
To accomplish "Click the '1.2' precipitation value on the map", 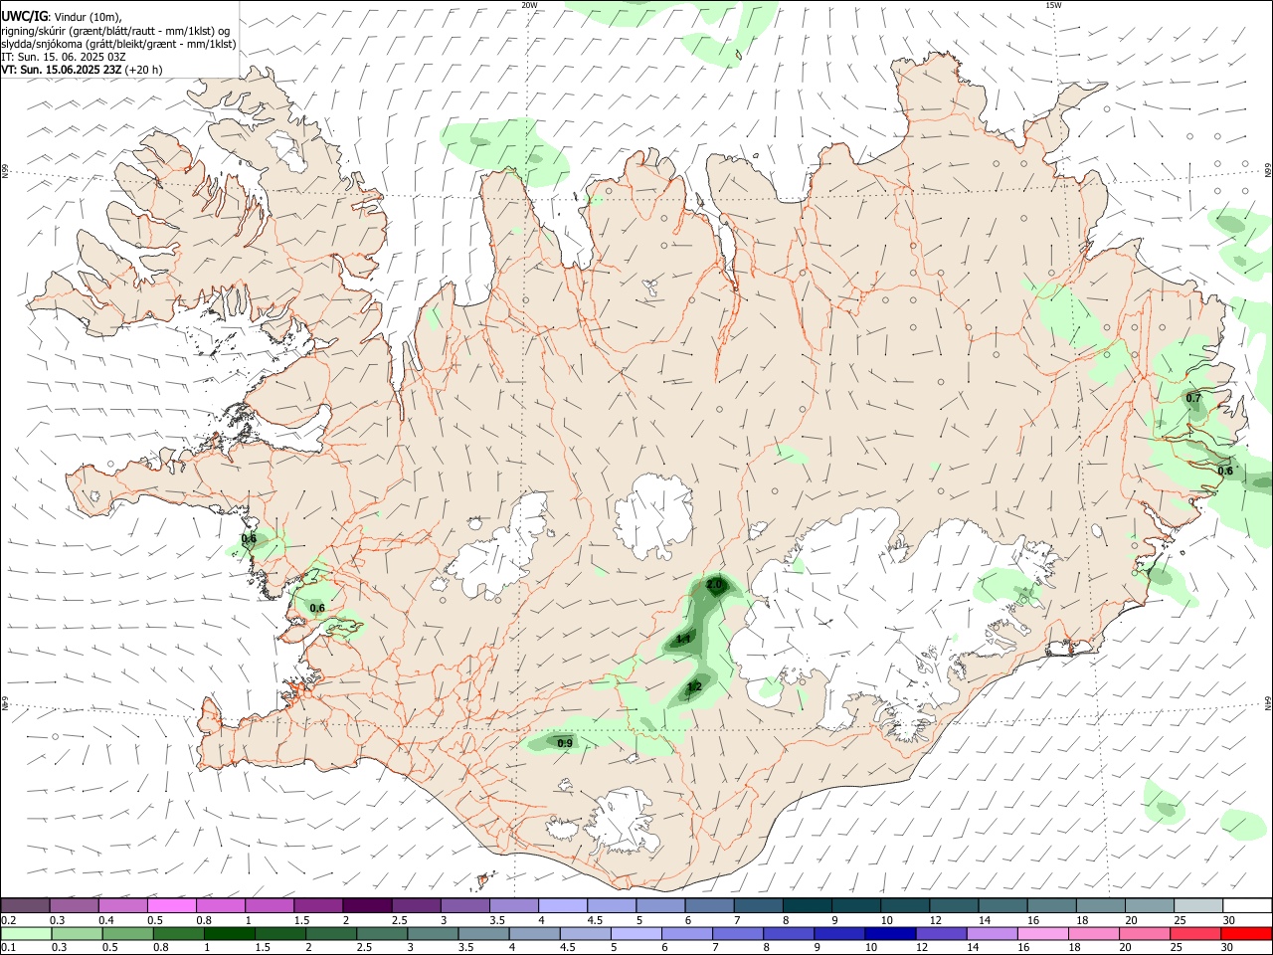I will pyautogui.click(x=694, y=686).
